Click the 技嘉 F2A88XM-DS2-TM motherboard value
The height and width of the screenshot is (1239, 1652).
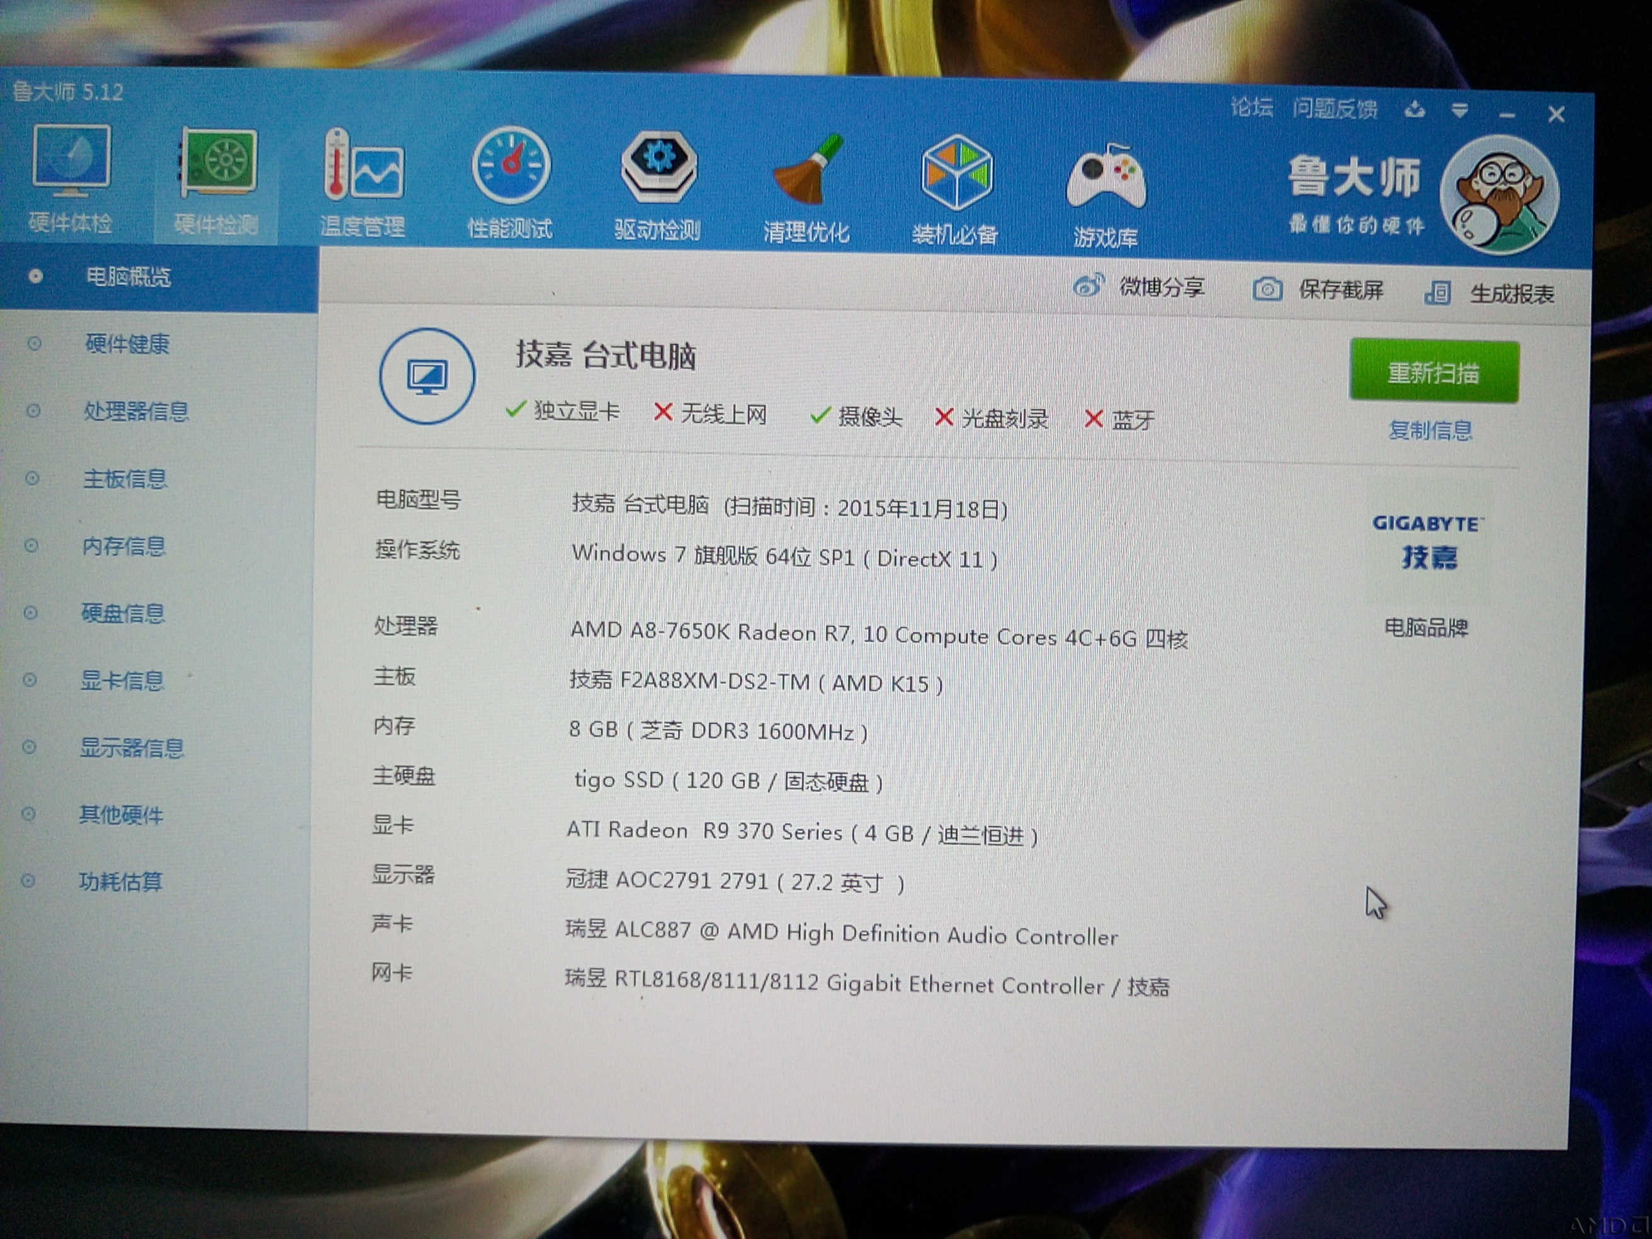point(755,682)
